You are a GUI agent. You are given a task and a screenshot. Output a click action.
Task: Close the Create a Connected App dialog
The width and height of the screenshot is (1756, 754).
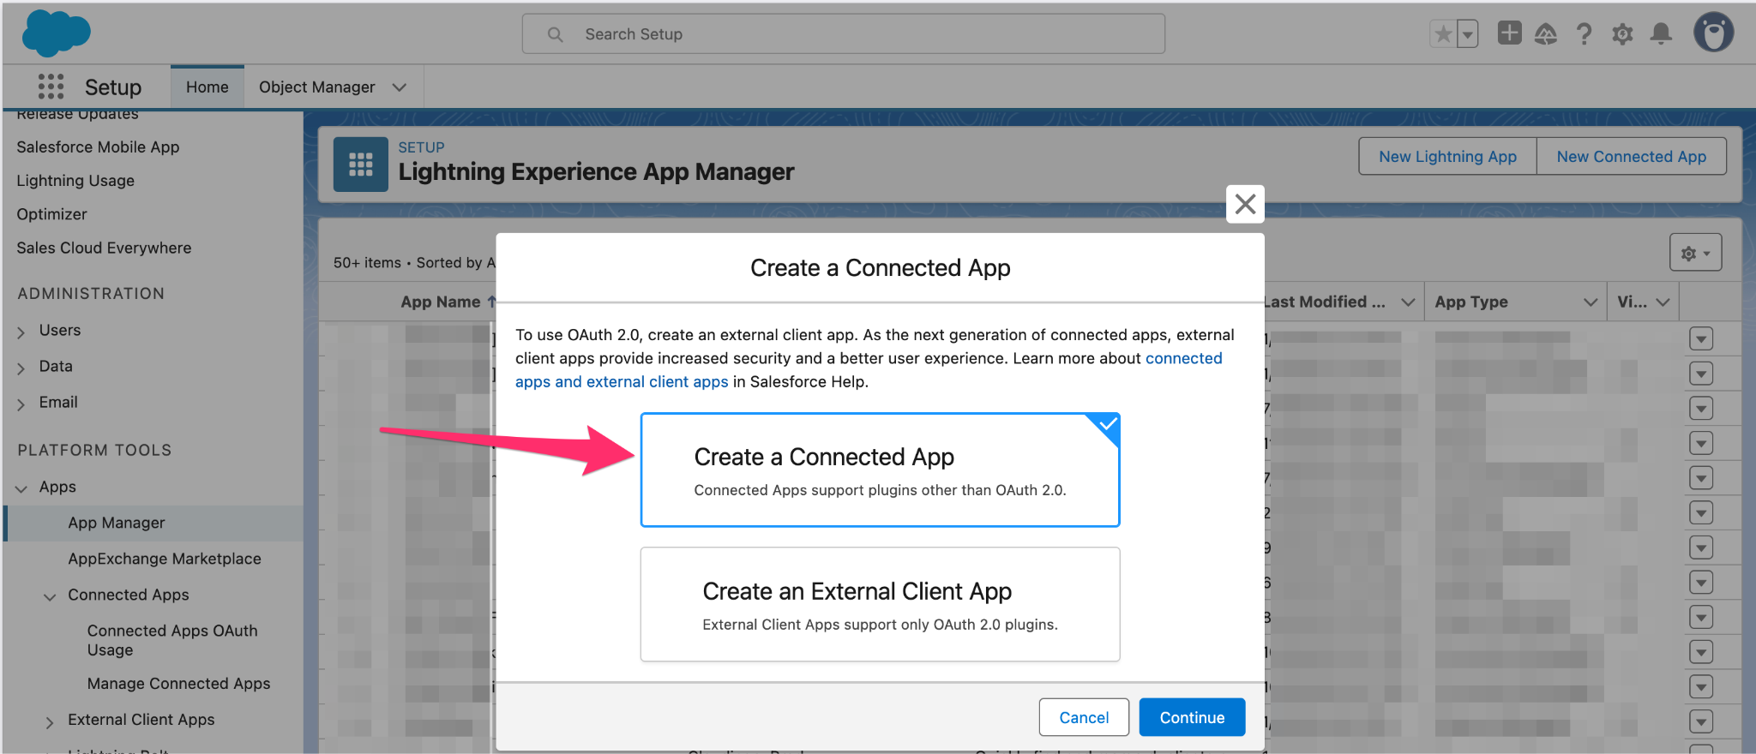point(1245,204)
